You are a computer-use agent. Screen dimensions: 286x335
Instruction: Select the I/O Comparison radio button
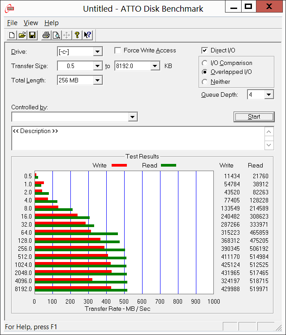204,63
